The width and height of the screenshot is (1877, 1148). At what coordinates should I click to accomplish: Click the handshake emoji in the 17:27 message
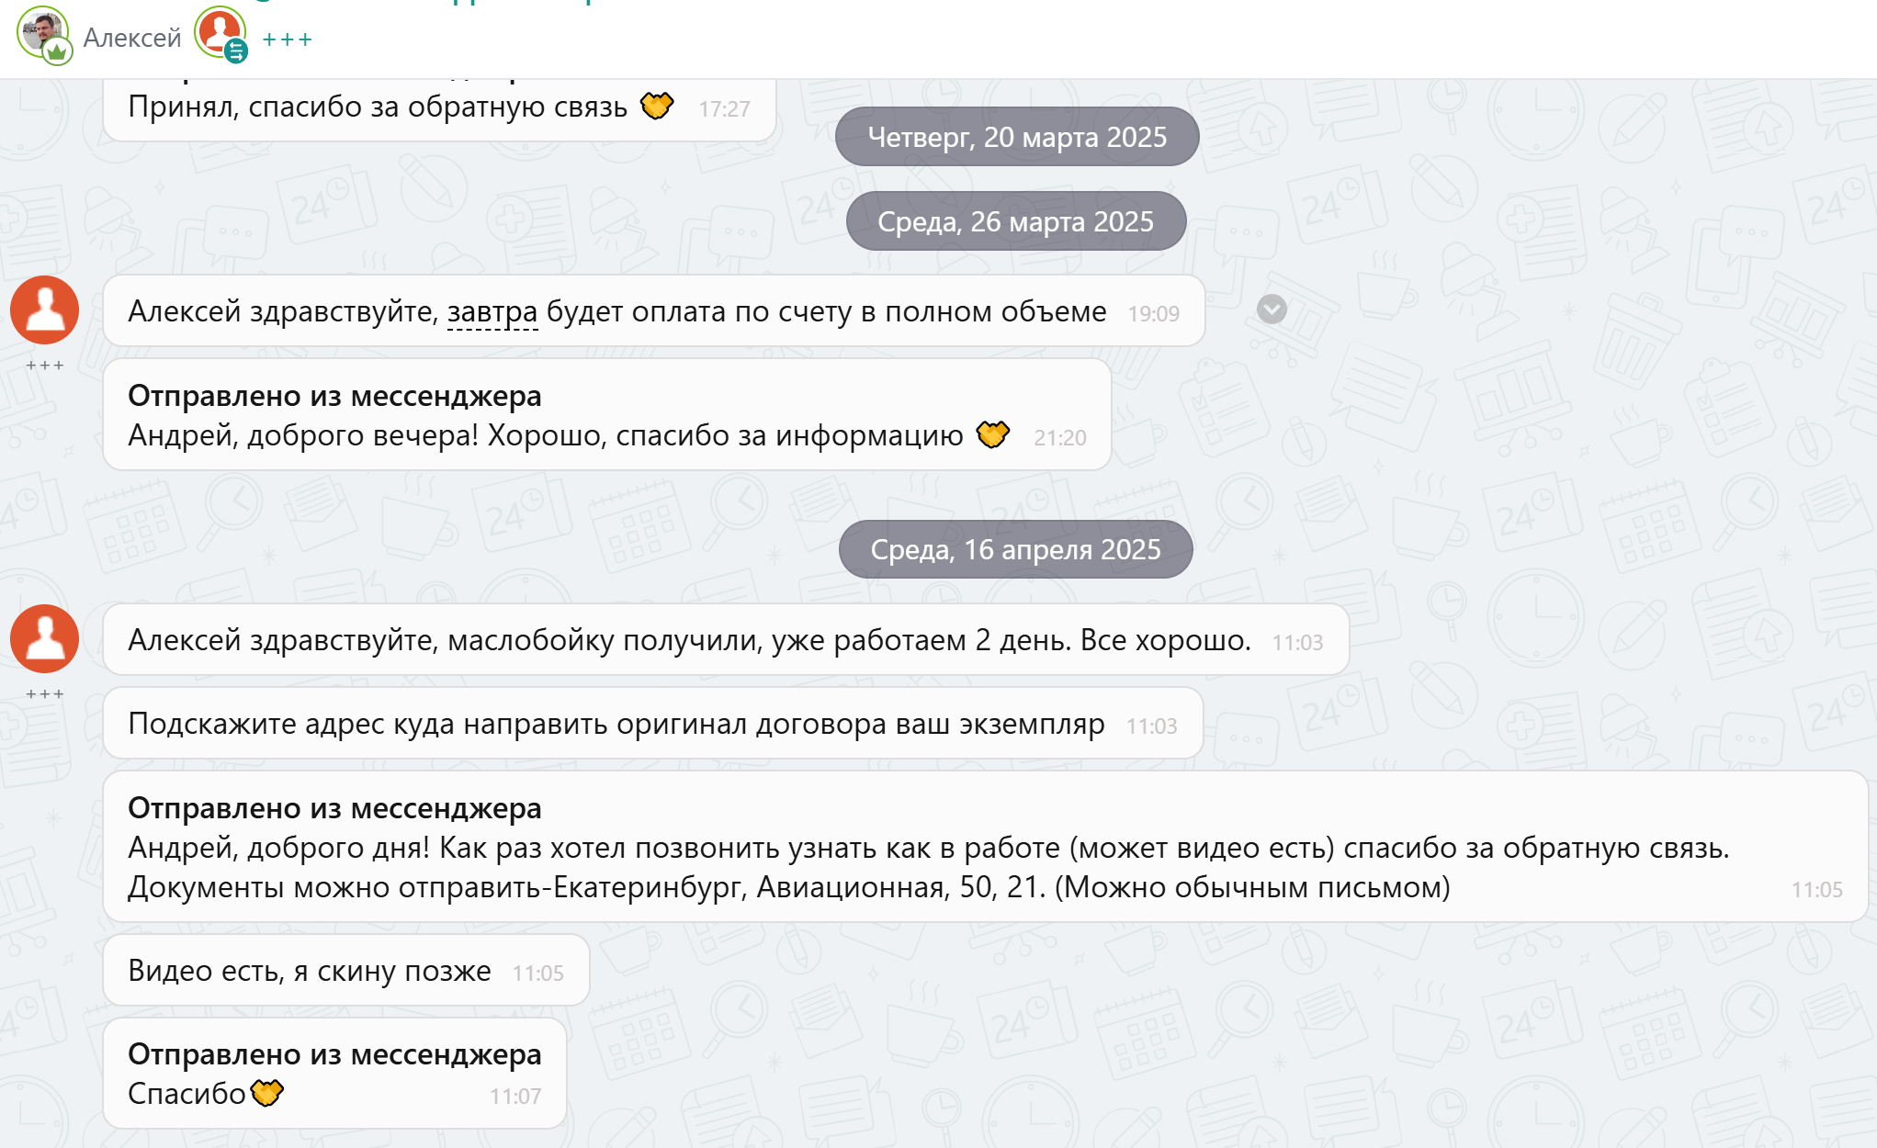(657, 106)
